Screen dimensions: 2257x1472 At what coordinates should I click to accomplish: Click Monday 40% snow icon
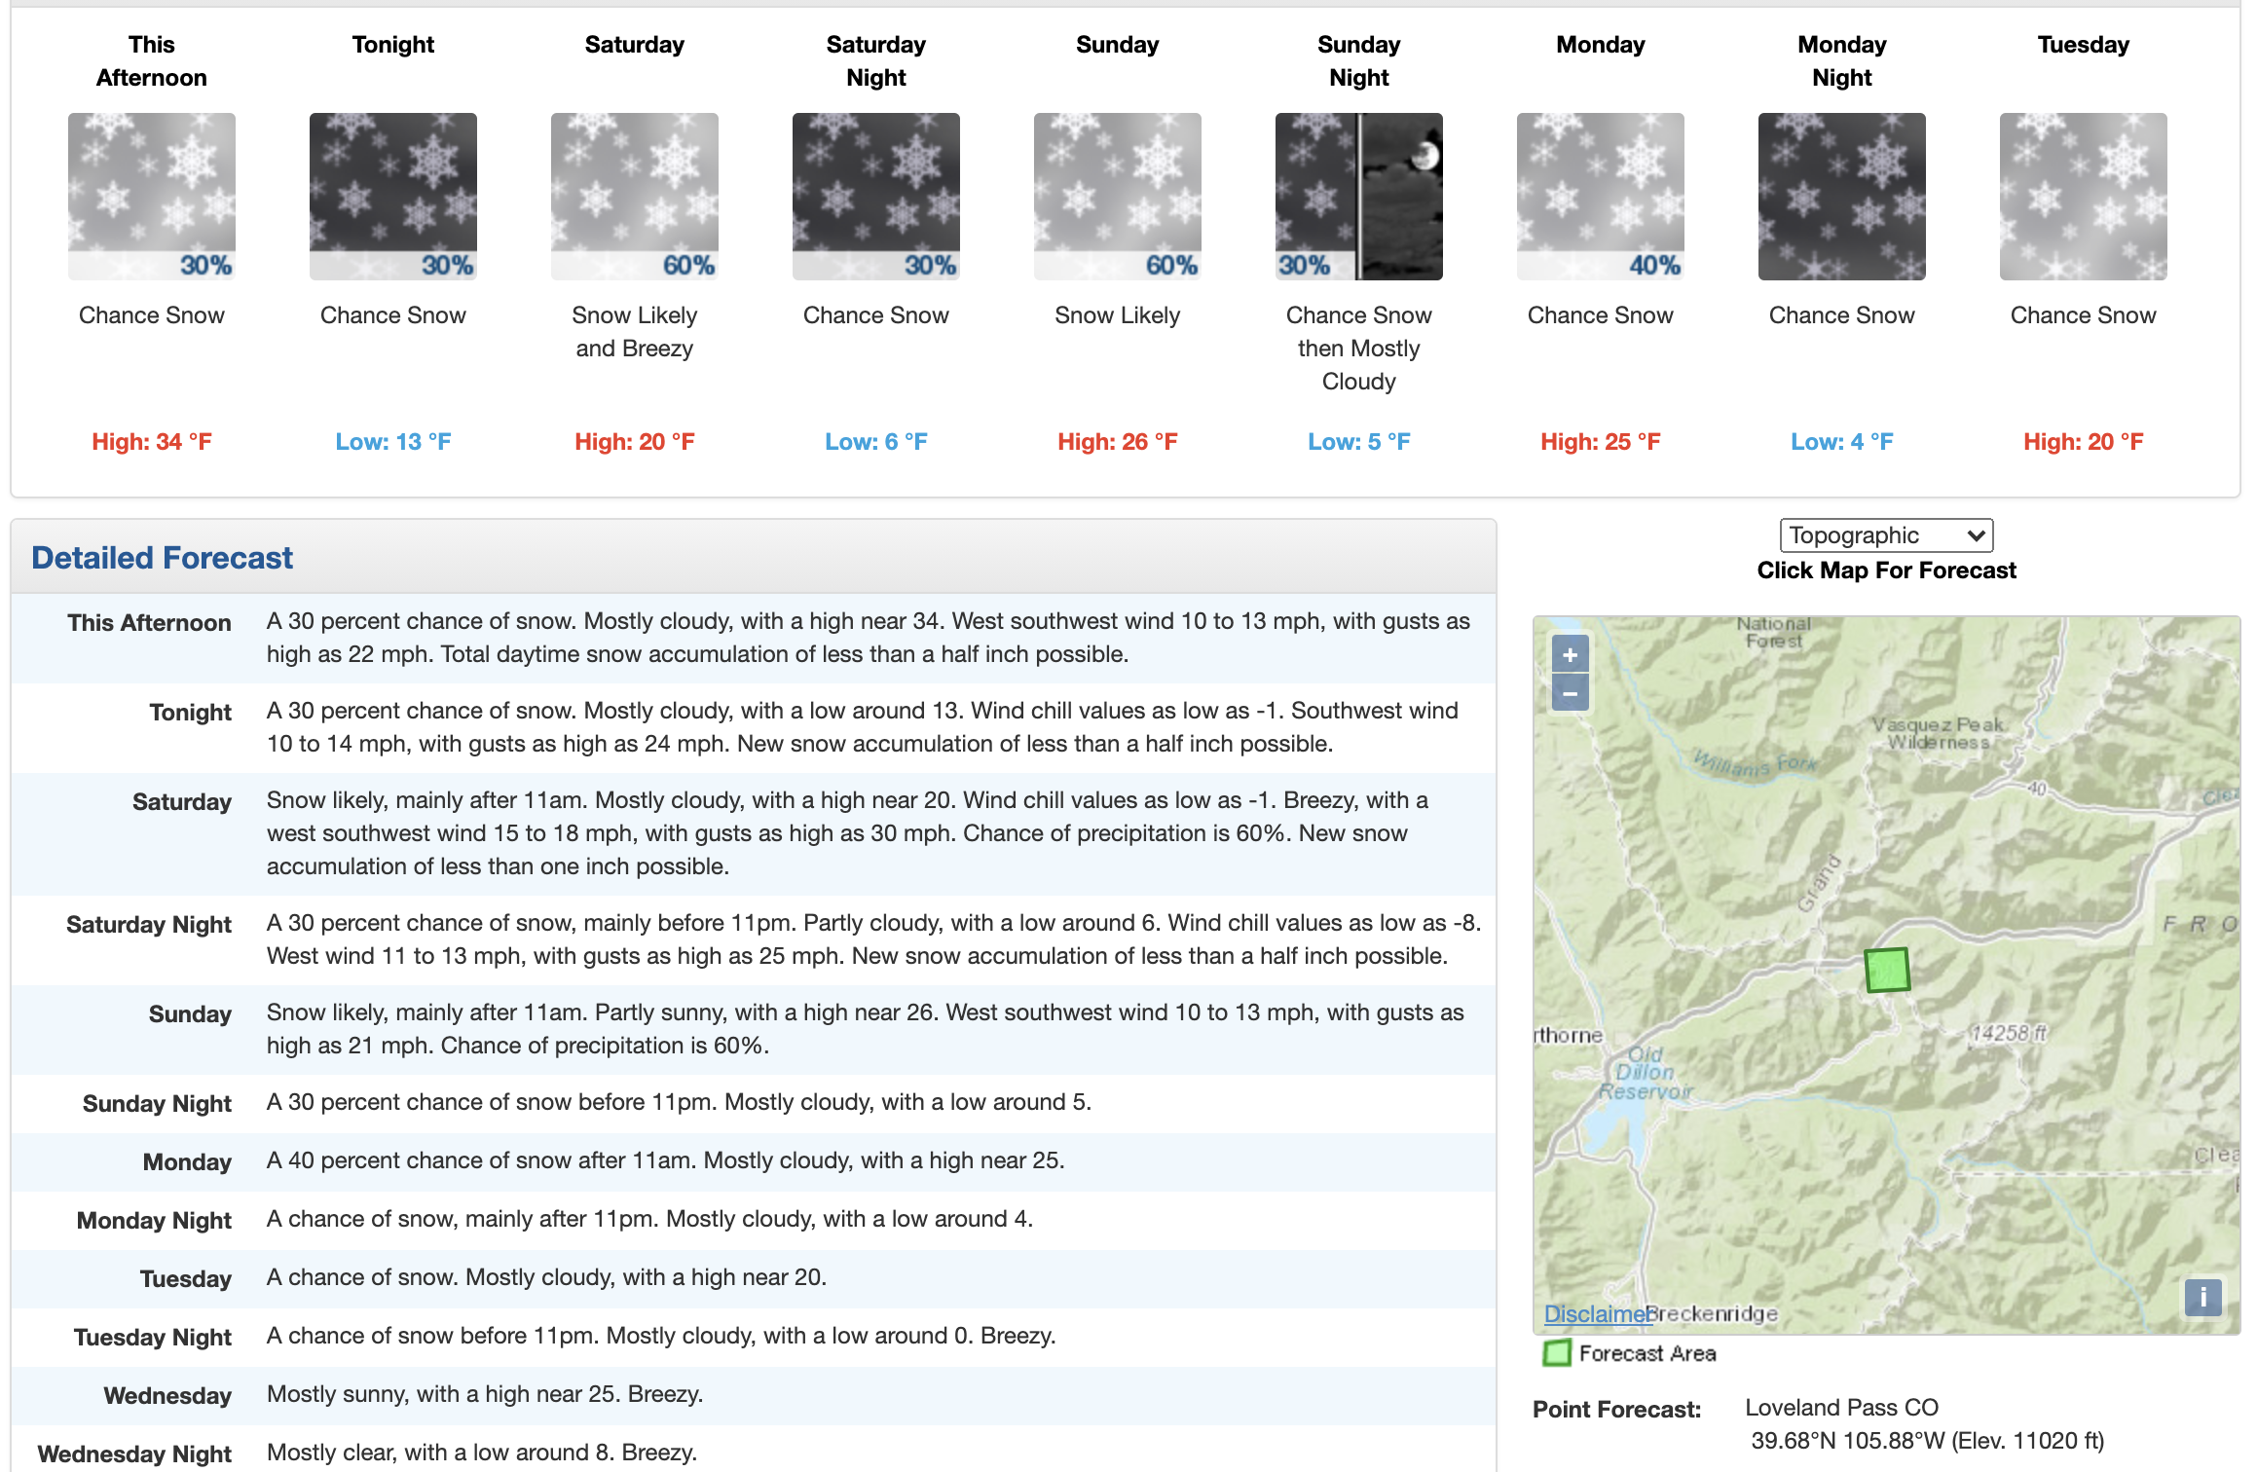click(x=1601, y=197)
